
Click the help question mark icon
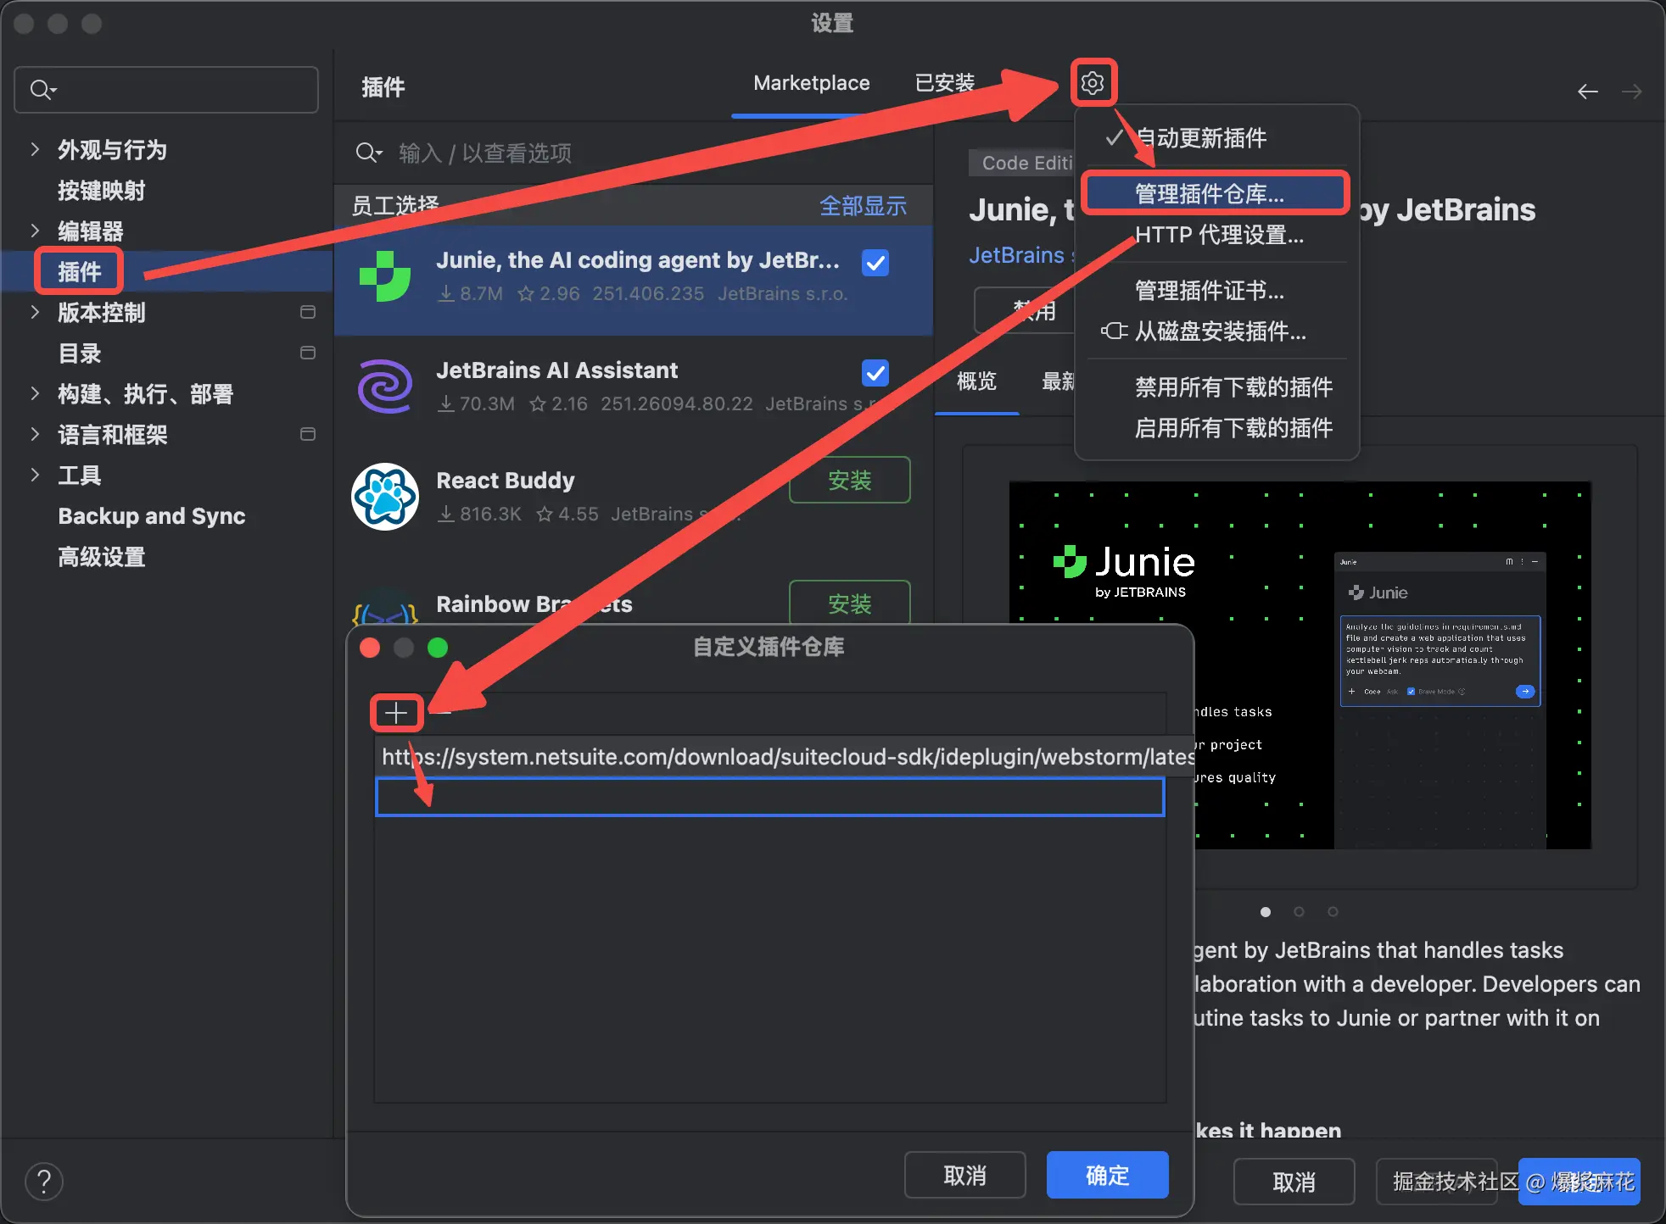(x=44, y=1181)
